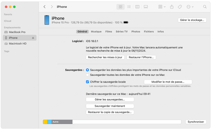
Task: Click Sauvegarder maintenant button
Action: click(x=110, y=106)
